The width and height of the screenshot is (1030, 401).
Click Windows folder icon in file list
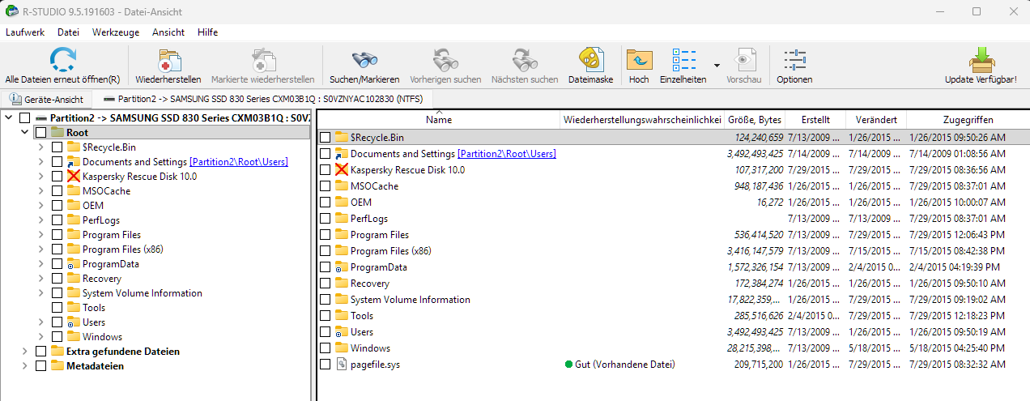(341, 348)
